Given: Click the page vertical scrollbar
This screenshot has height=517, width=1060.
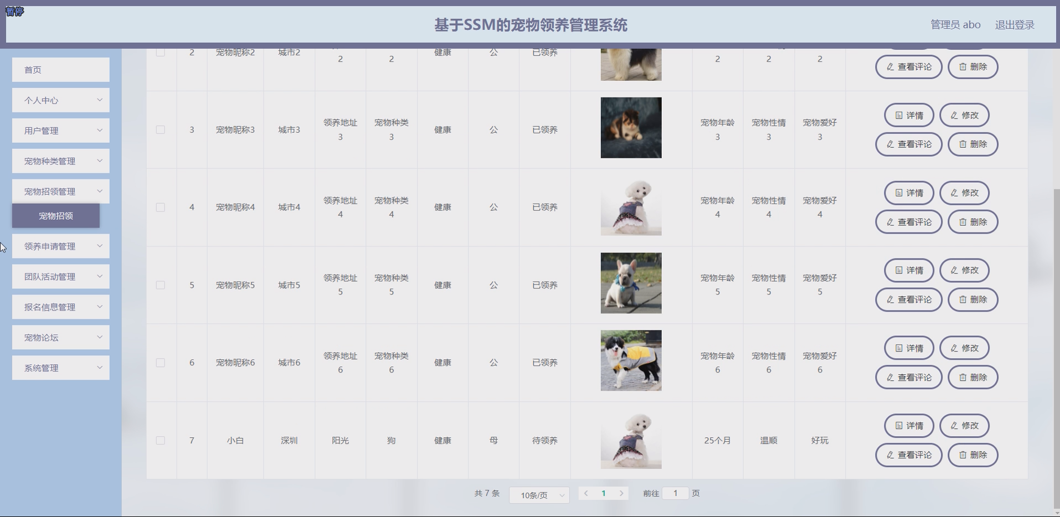Looking at the screenshot, I should (1057, 349).
